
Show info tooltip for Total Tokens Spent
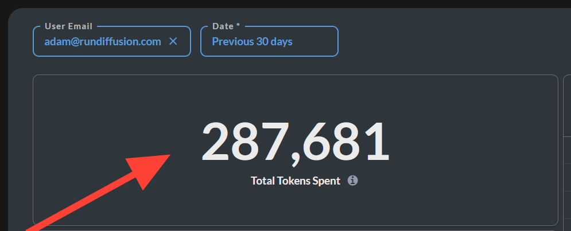tap(352, 181)
